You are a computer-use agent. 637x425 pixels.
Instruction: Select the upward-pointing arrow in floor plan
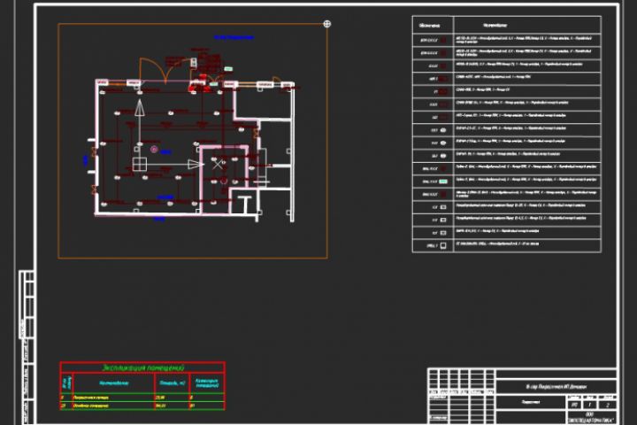[x=140, y=108]
